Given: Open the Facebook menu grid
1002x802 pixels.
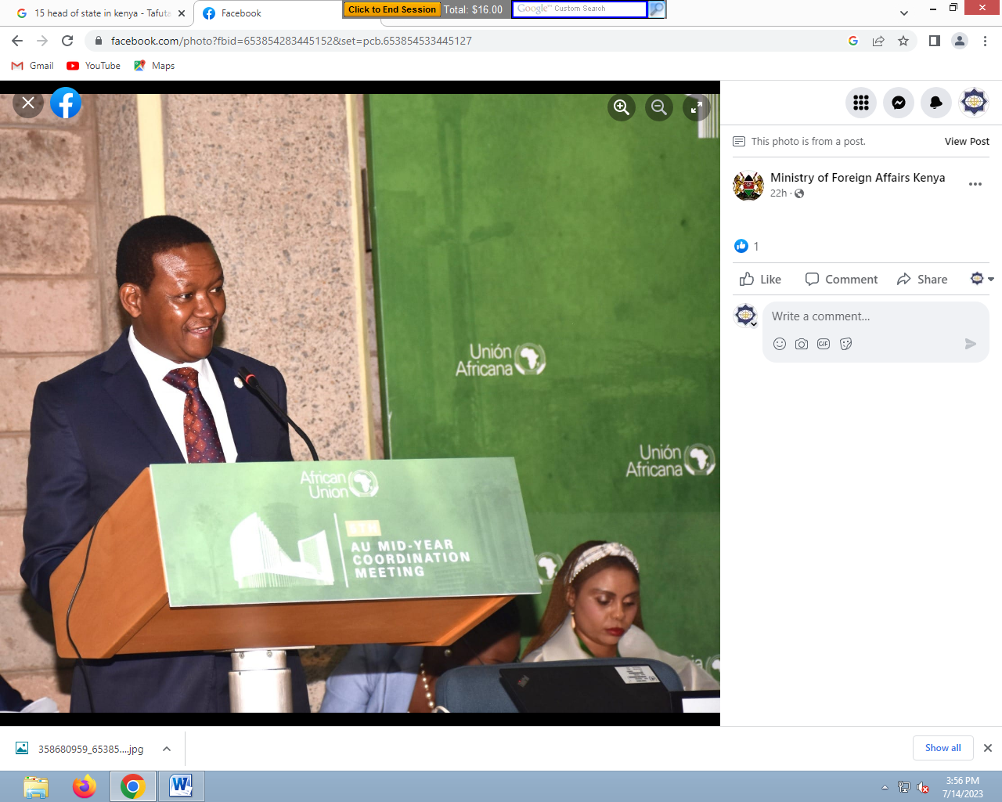Looking at the screenshot, I should (x=861, y=103).
